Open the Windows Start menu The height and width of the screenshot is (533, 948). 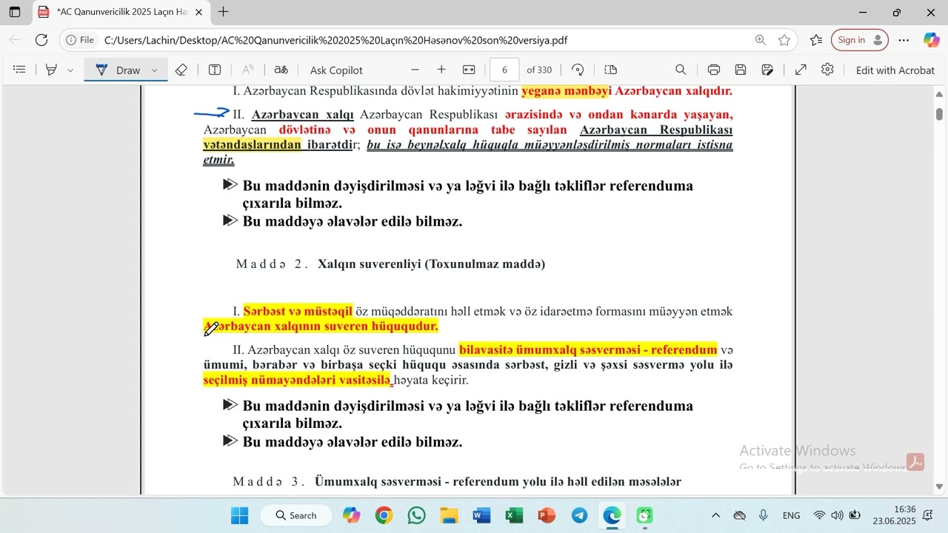click(x=239, y=515)
